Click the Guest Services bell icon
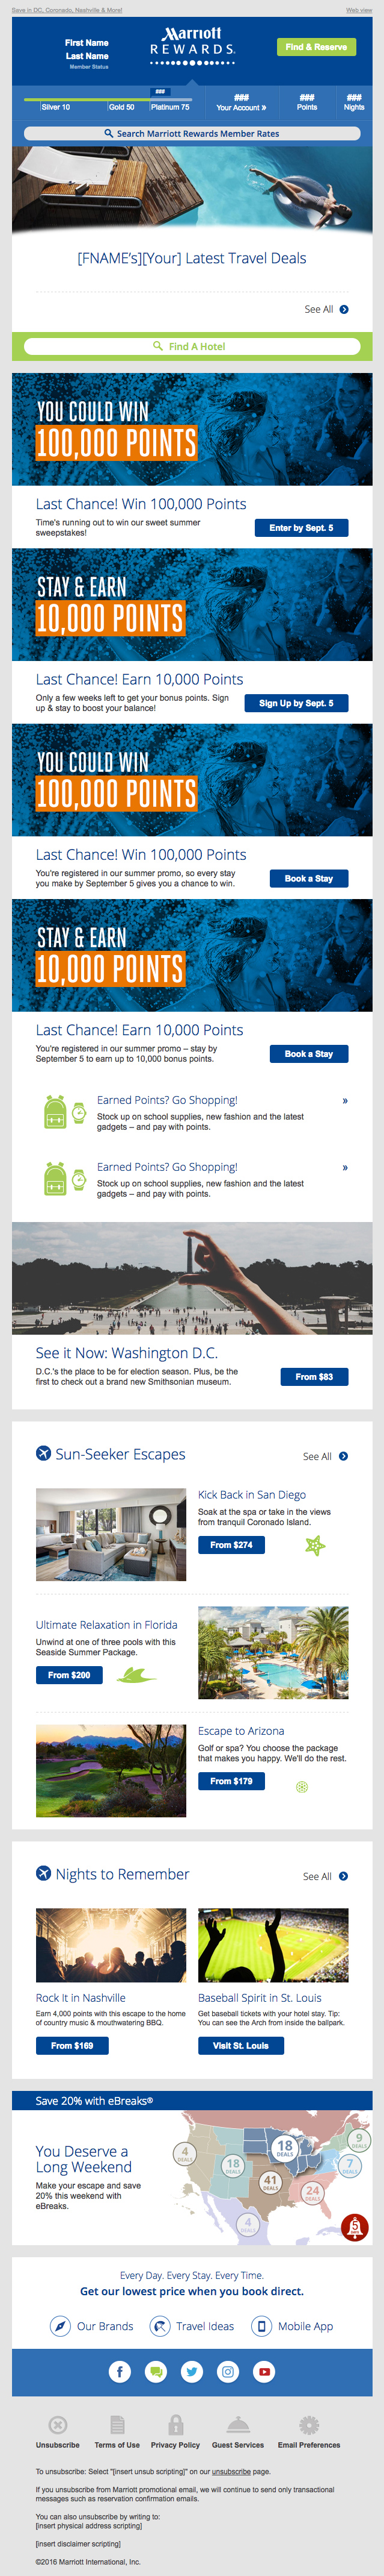The width and height of the screenshot is (384, 2576). 237,2424
